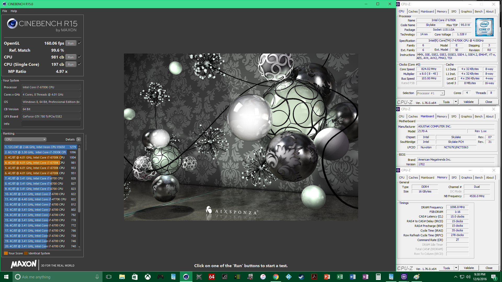502x282 pixels.
Task: Open the Windows Store taskbar icon
Action: [x=135, y=277]
